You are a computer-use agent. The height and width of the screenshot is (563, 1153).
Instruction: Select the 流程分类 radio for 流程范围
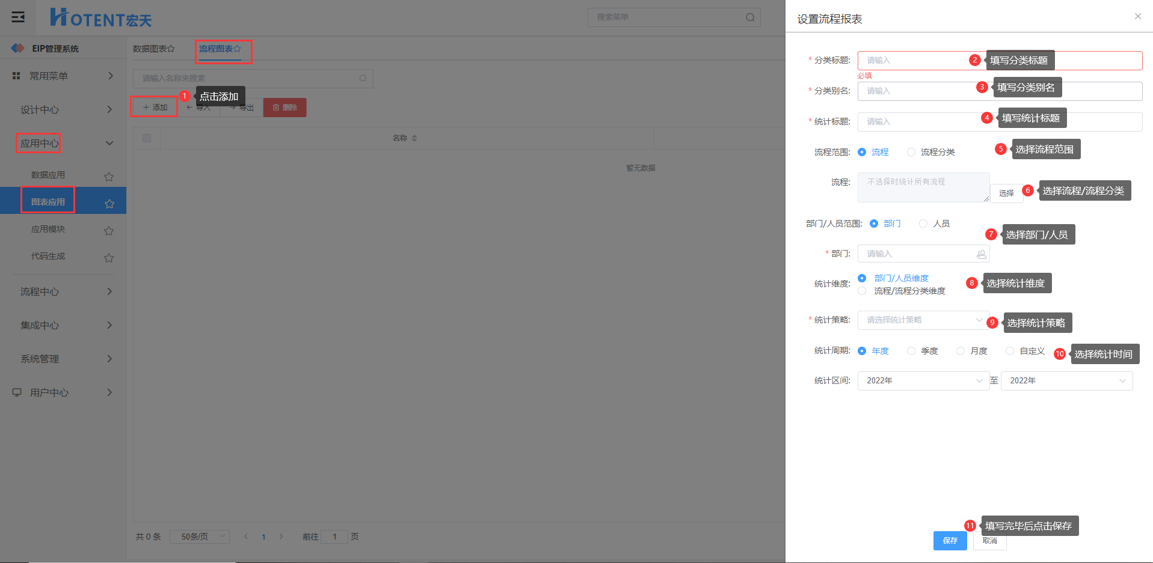pos(911,152)
